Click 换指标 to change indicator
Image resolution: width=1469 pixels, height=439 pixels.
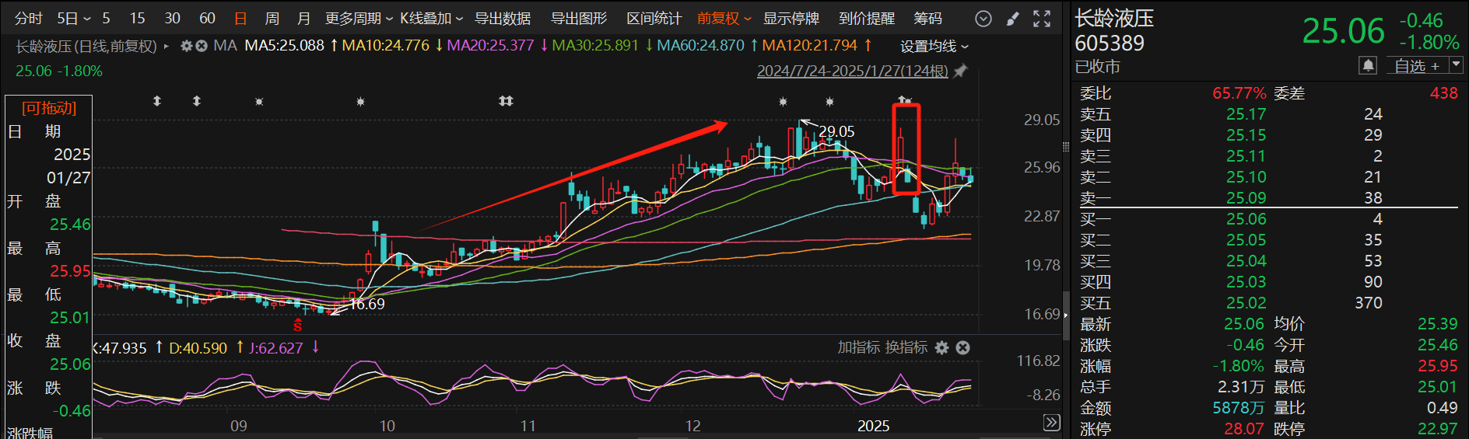tap(906, 347)
